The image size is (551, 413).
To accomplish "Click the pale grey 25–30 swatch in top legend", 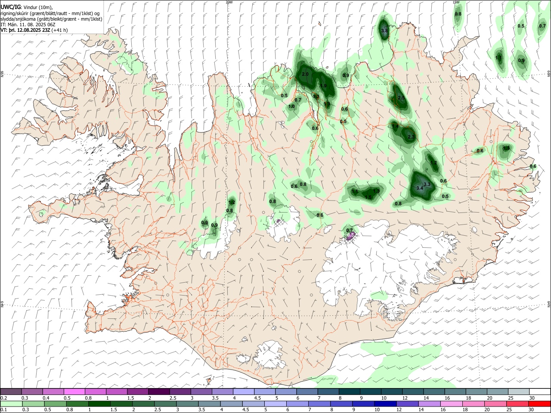I will [518, 391].
